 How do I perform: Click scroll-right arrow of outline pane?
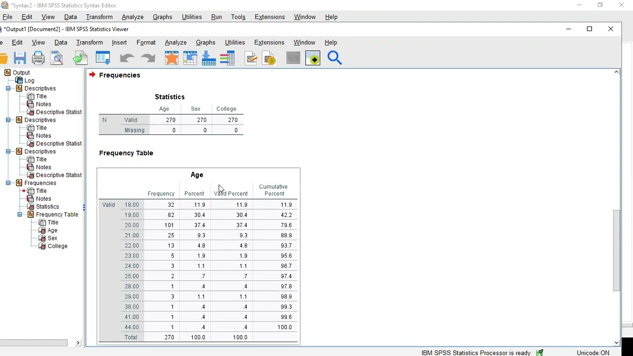pos(78,343)
